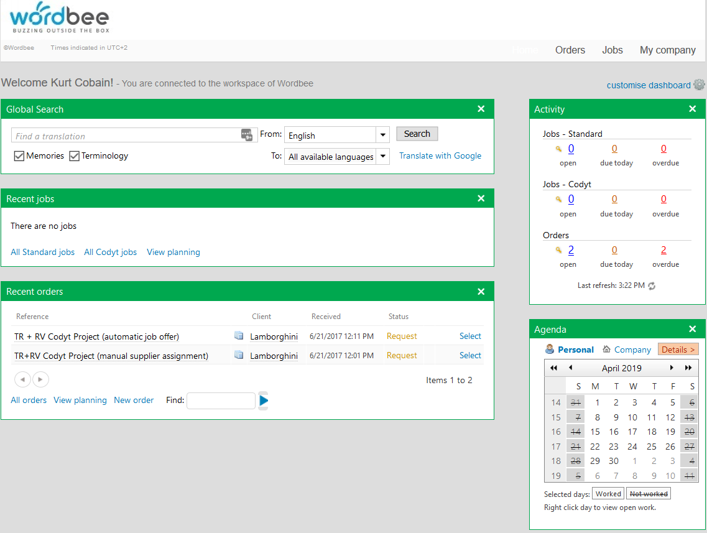Toggle the Not worked day marker
707x533 pixels.
pos(648,494)
